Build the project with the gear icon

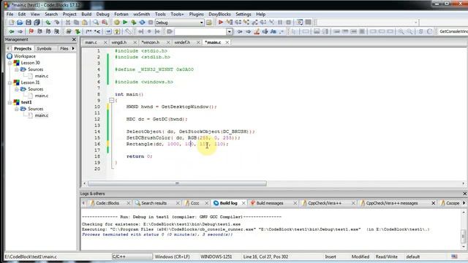coord(117,23)
